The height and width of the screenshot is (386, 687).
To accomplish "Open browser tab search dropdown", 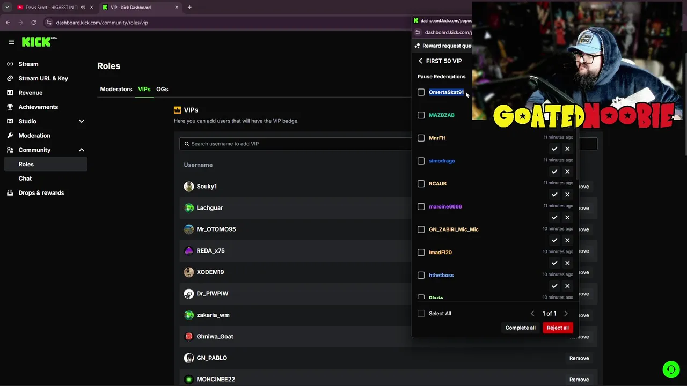I will pyautogui.click(x=7, y=8).
